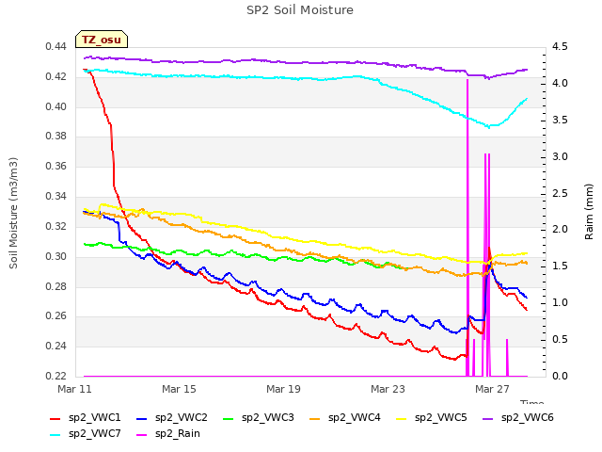Click the cyan sp2_VWC7 legend color marker
The width and height of the screenshot is (602, 452).
coord(55,435)
